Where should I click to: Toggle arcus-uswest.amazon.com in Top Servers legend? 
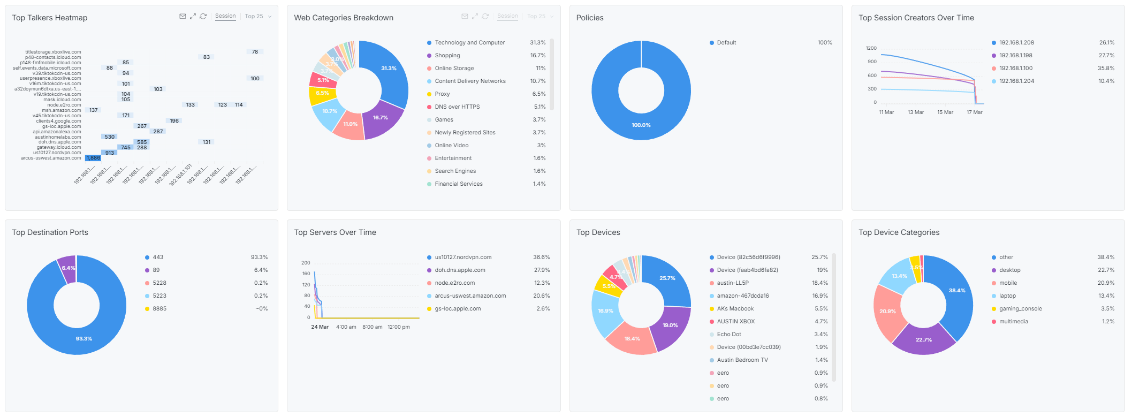pos(489,296)
